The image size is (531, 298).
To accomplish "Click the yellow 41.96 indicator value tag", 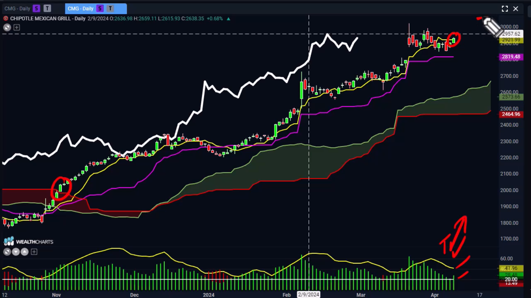I will pos(511,268).
